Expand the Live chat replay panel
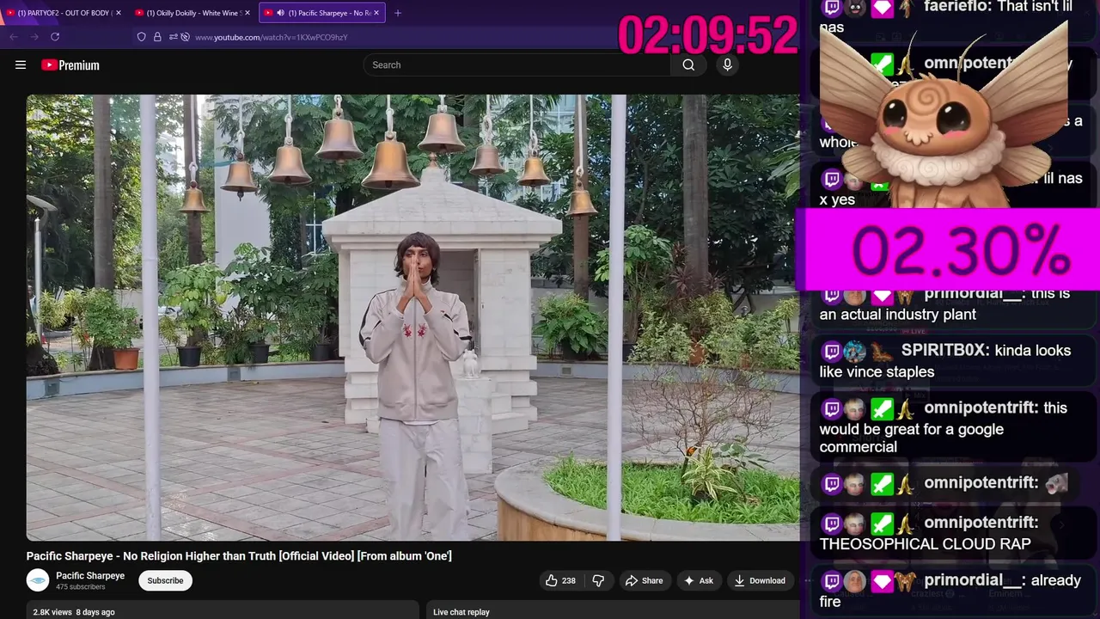 click(613, 610)
